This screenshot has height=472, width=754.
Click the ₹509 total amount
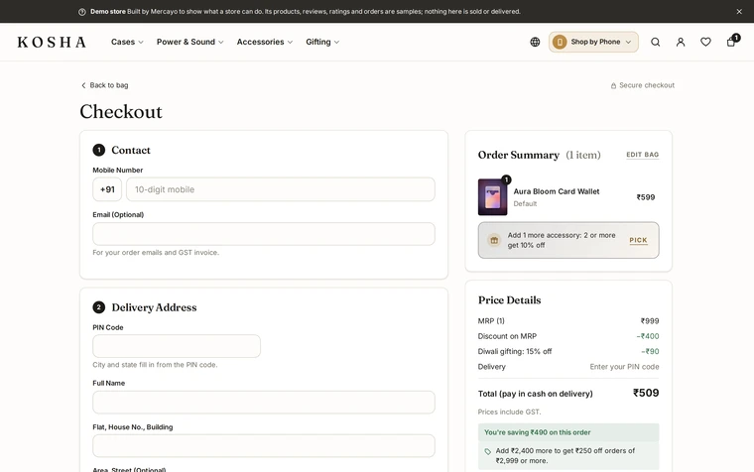[646, 394]
